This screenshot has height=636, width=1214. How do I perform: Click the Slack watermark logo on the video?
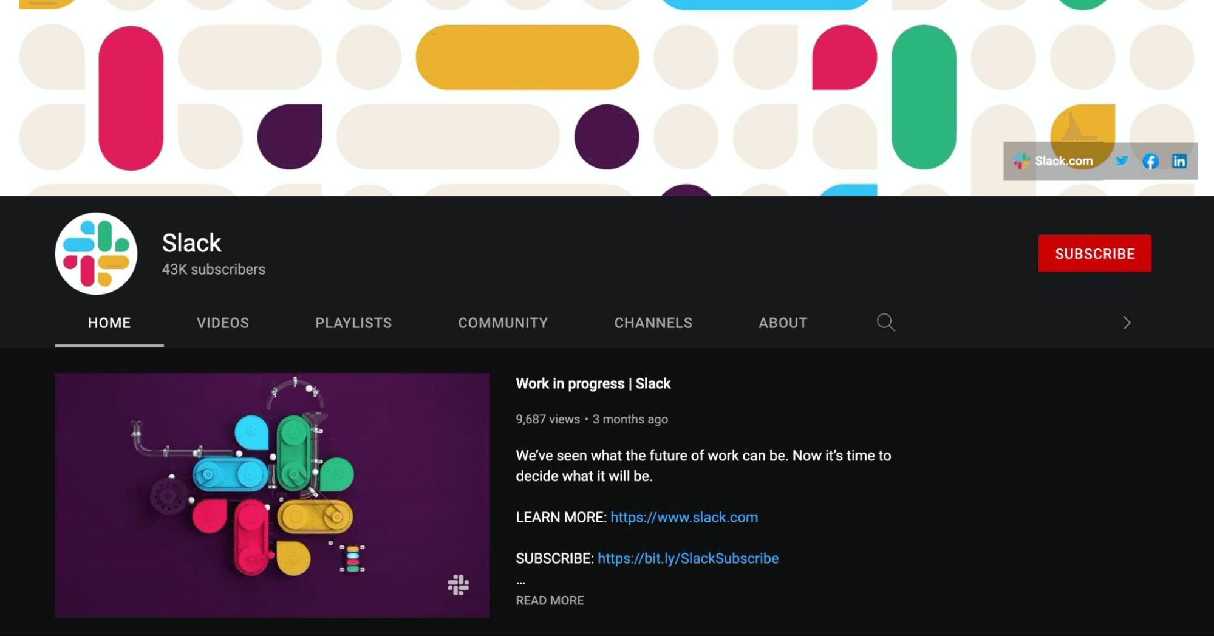pos(459,585)
